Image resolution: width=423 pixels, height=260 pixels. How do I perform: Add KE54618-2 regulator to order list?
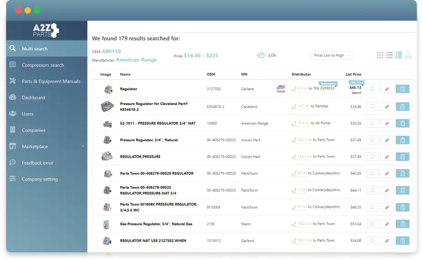(x=403, y=107)
